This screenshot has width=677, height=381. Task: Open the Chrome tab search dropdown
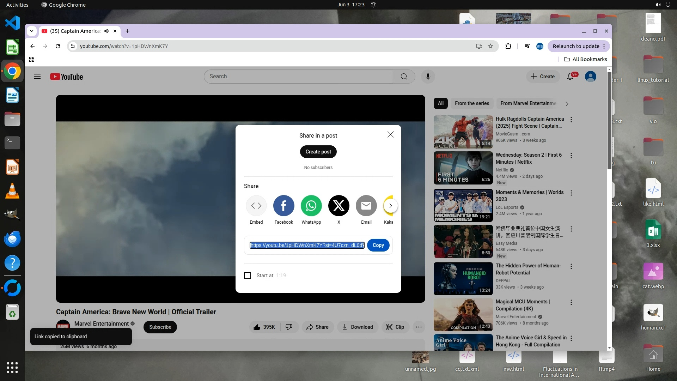(32, 31)
